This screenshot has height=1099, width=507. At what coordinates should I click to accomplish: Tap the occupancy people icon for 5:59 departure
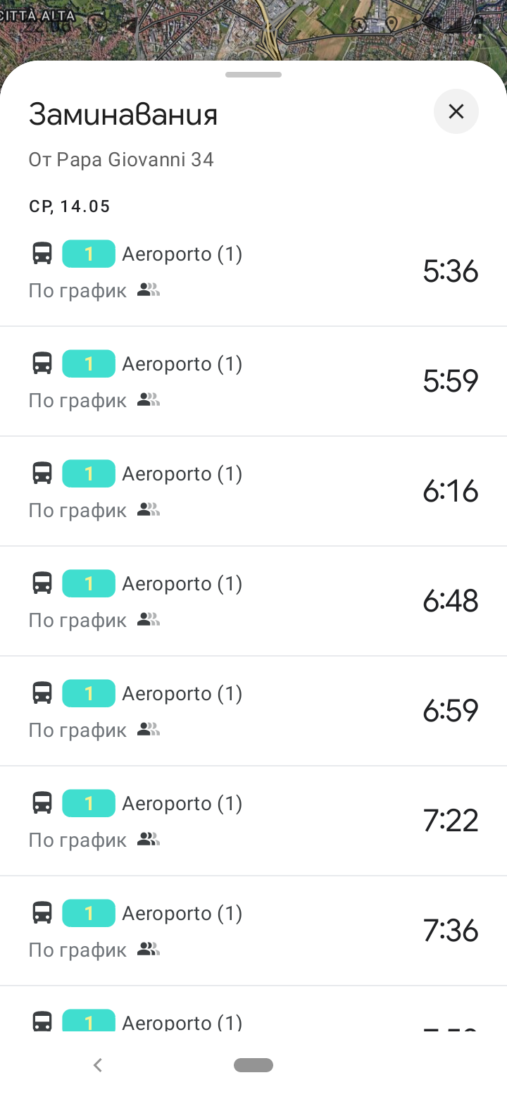click(x=149, y=400)
